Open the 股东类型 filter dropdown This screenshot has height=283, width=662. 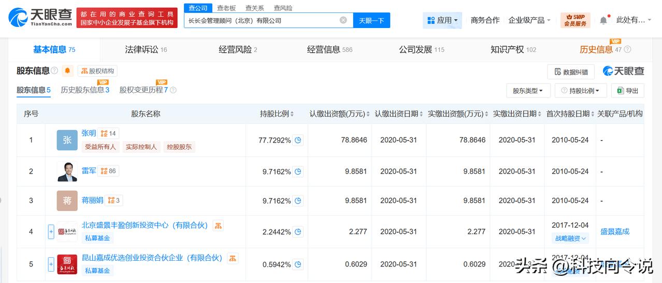(528, 91)
